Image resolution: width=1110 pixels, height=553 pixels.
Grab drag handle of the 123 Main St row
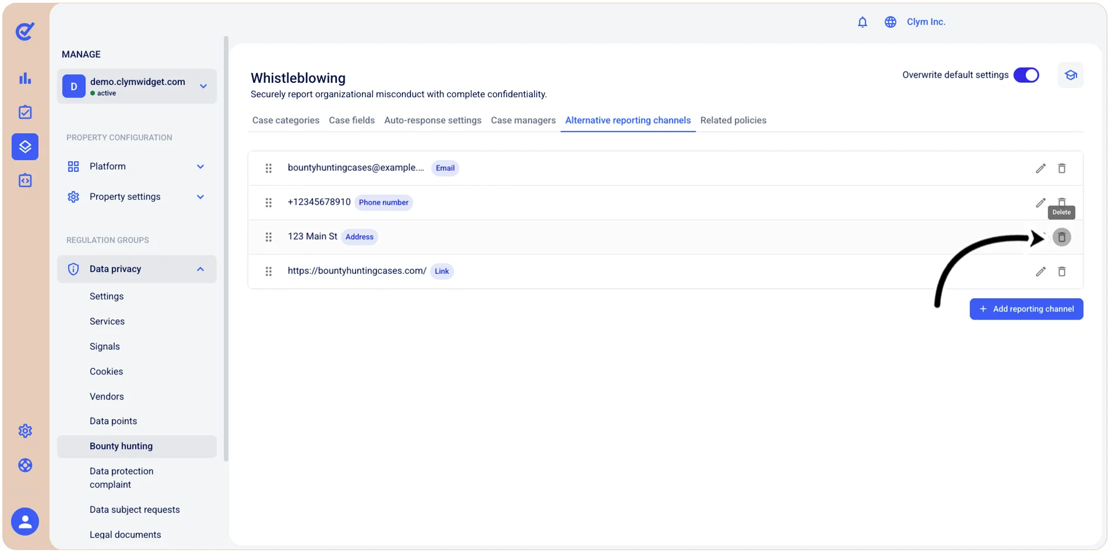pyautogui.click(x=269, y=237)
